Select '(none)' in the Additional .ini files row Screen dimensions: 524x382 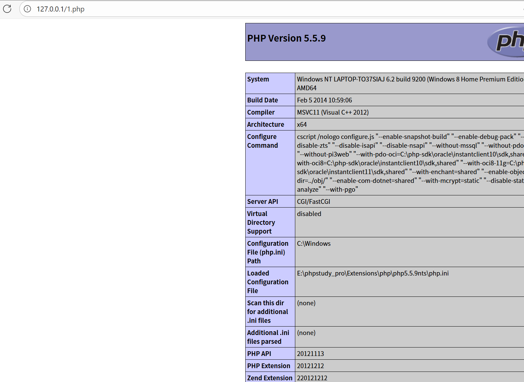pos(306,333)
